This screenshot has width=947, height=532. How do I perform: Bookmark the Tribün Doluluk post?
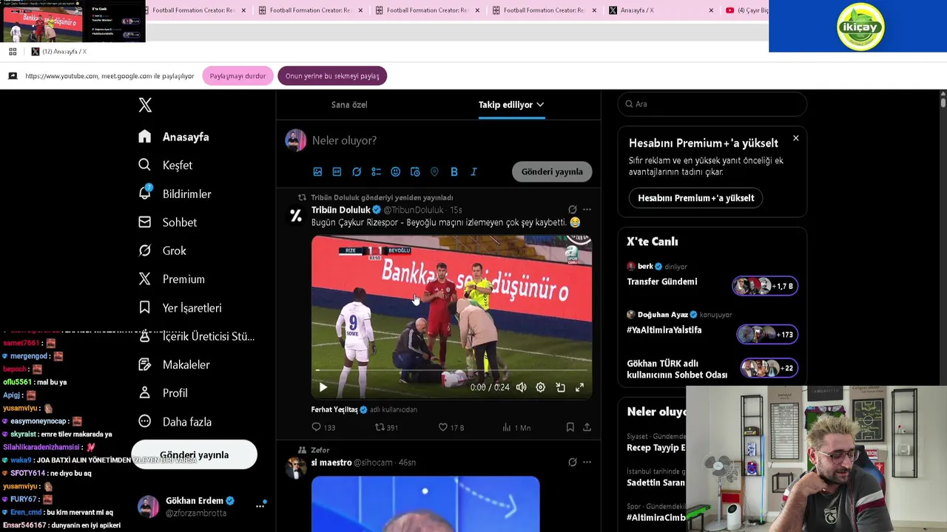tap(570, 427)
